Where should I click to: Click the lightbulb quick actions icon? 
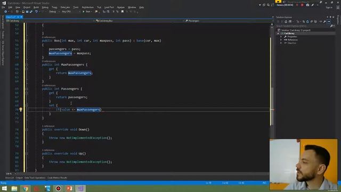click(21, 109)
